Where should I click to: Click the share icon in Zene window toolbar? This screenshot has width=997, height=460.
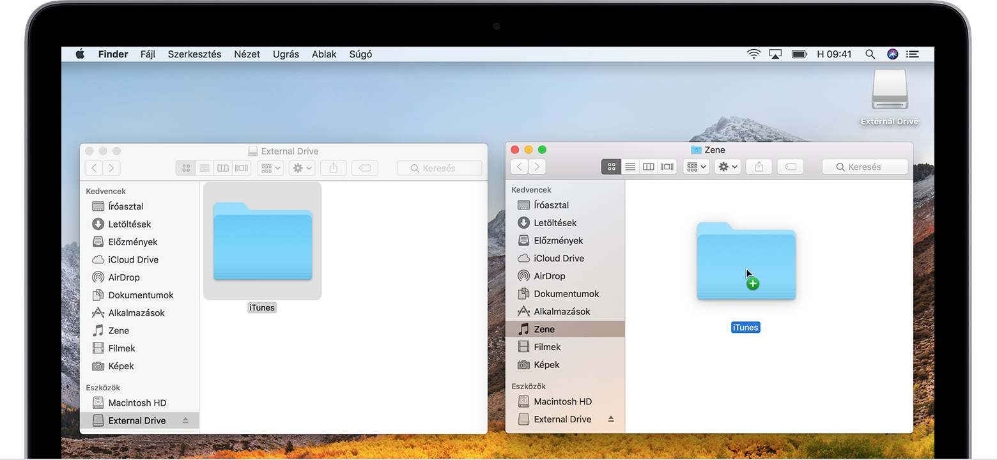coord(759,167)
